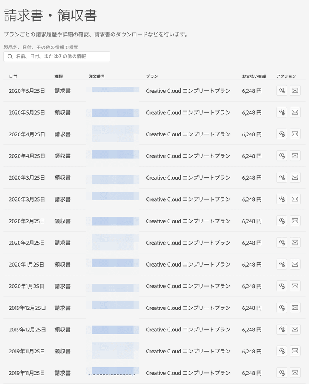This screenshot has width=309, height=384.
Task: Email the 2020年3月25日 領収書 using the envelope icon
Action: click(295, 177)
